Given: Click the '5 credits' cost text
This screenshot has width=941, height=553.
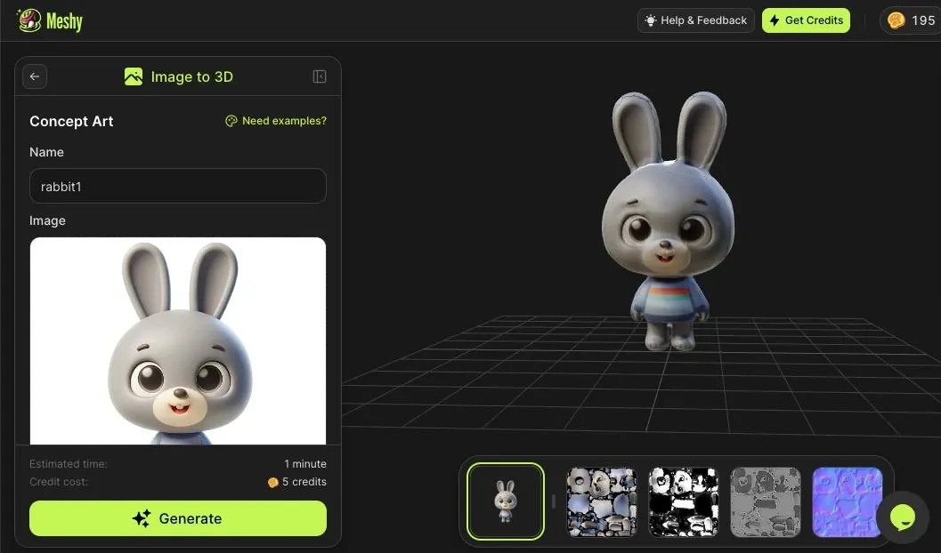Looking at the screenshot, I should click(x=304, y=482).
